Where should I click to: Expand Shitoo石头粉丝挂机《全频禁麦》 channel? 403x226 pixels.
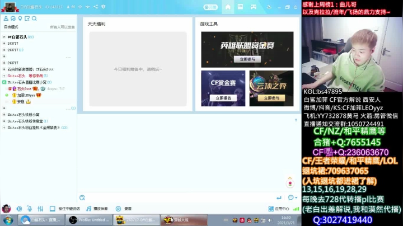4,128
